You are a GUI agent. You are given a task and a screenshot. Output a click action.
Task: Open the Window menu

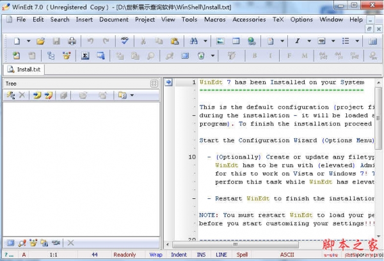click(331, 19)
